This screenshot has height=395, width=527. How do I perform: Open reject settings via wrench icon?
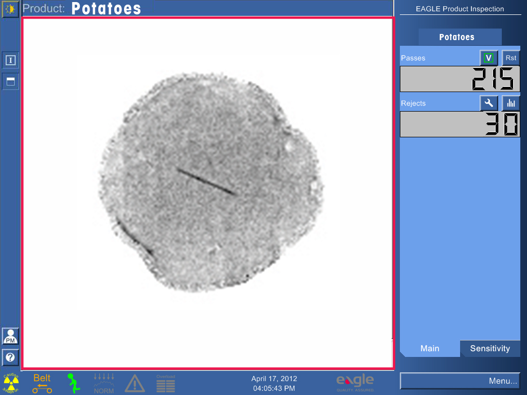pos(488,103)
